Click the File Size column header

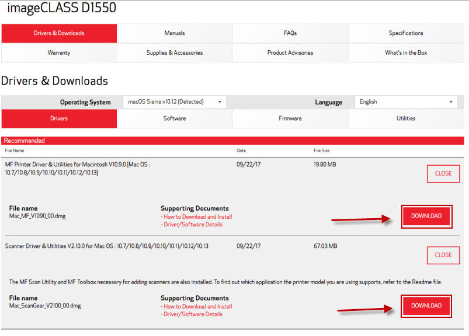tap(322, 150)
